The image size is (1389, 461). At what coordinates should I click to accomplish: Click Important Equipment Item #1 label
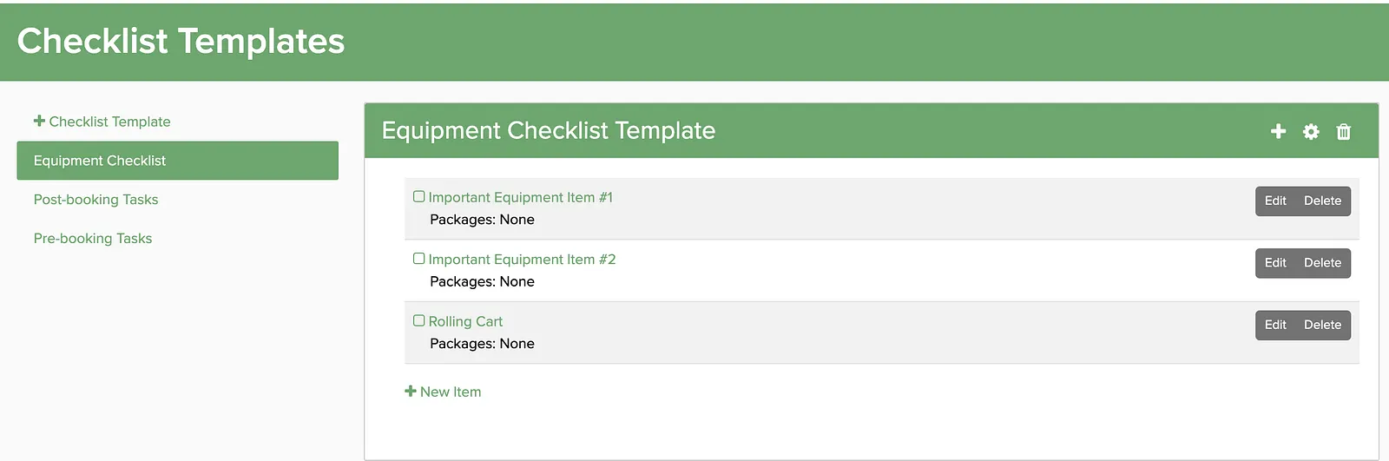(x=520, y=197)
